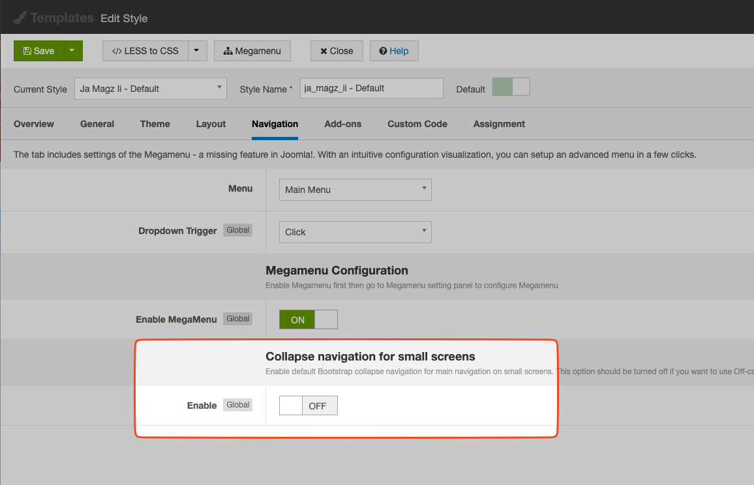Screen dimensions: 754x485
Task: Click the LESS to CSS button
Action: (145, 51)
